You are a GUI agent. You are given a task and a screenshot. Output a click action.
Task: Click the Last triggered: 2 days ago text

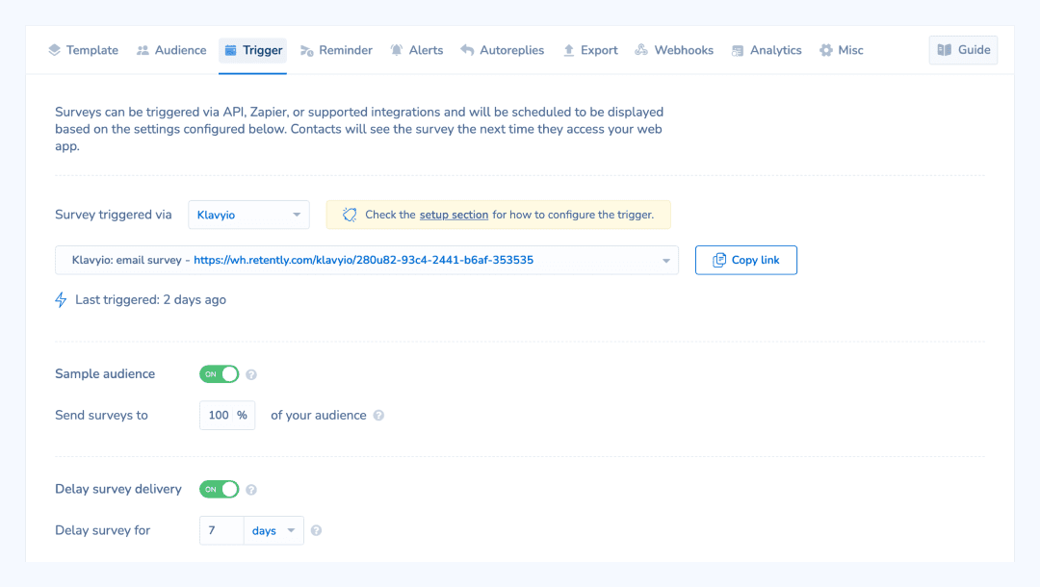tap(150, 300)
